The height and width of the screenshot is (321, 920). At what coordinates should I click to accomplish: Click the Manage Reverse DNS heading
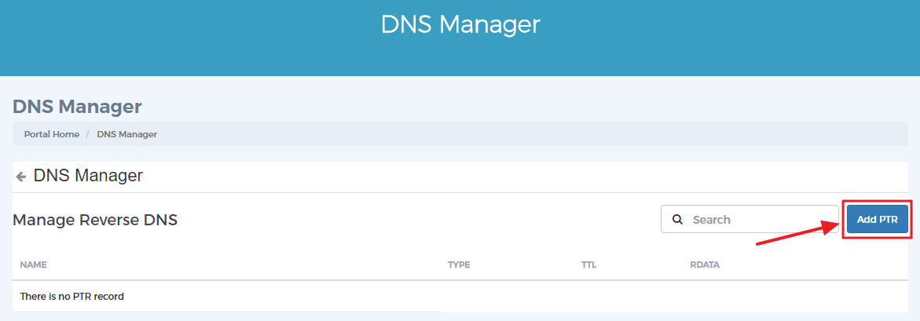[95, 221]
